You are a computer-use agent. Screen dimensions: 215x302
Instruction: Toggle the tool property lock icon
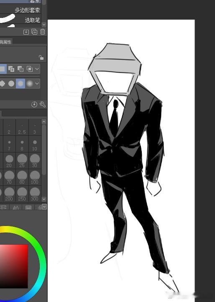41,57
